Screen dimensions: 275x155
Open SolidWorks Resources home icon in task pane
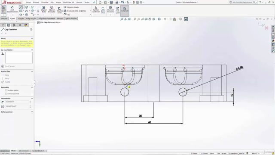click(x=273, y=27)
